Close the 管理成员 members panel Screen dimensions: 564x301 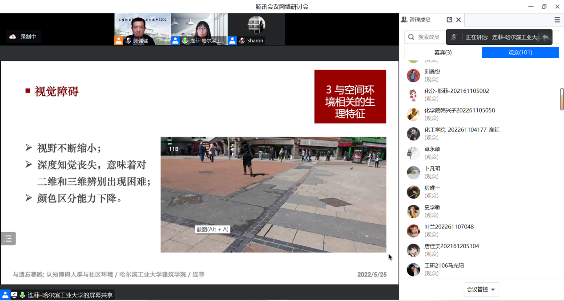pos(459,20)
